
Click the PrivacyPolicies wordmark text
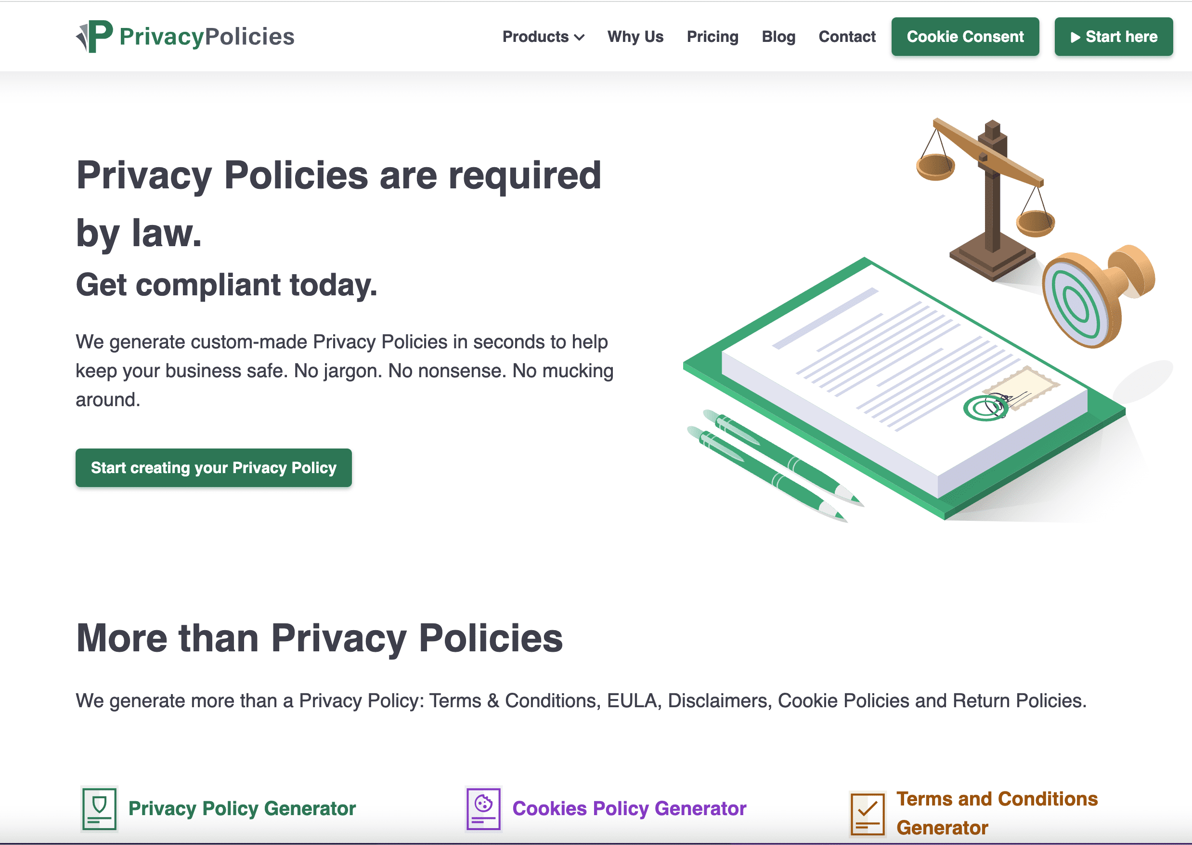coord(207,37)
